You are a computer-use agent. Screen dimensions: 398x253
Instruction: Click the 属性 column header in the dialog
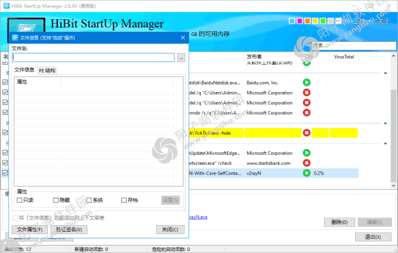pos(37,81)
